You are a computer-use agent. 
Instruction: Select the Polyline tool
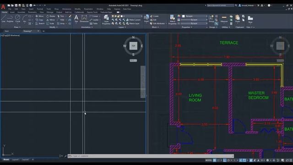pos(10,19)
